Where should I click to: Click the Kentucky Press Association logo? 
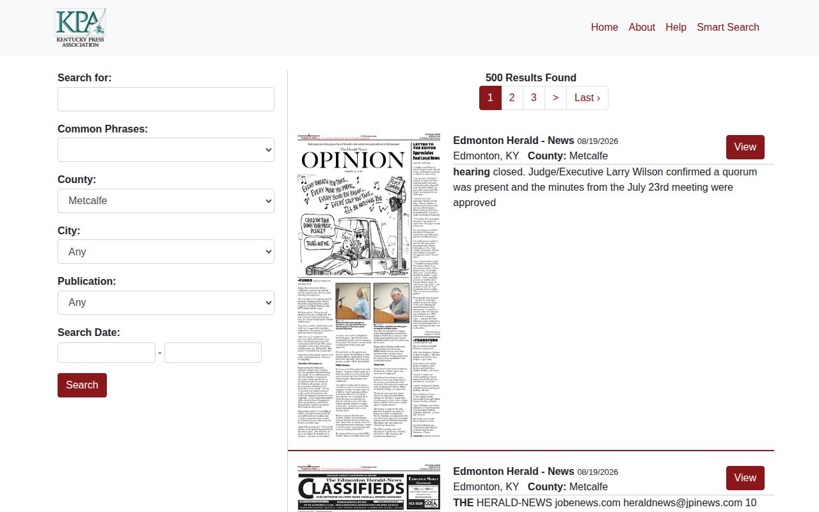pyautogui.click(x=80, y=28)
